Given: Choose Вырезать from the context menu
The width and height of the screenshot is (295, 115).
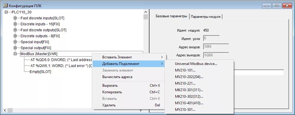Looking at the screenshot, I should [x=129, y=86].
